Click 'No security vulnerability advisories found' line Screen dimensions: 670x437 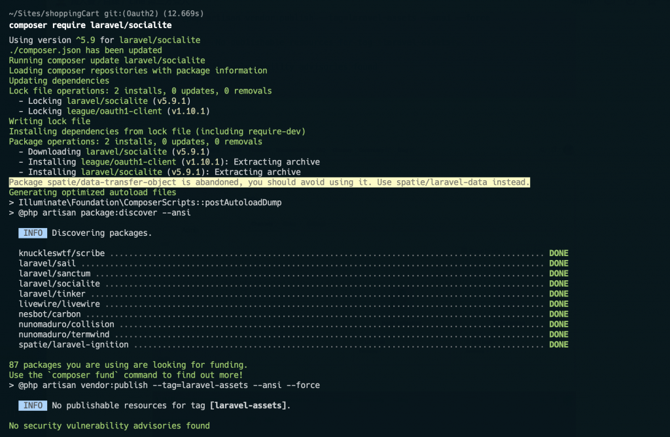click(x=109, y=426)
